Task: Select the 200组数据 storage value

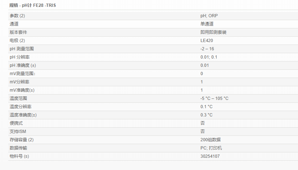Action: [210, 140]
